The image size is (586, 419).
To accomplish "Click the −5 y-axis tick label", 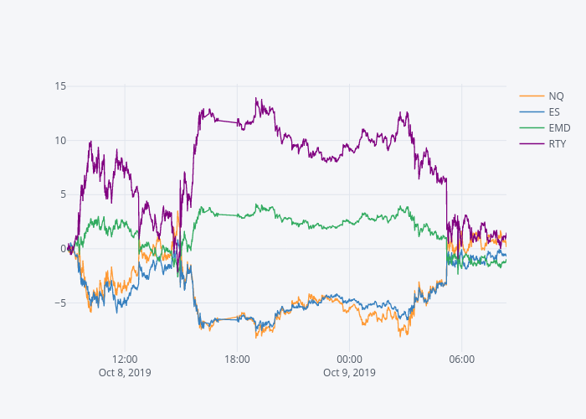I will [60, 303].
